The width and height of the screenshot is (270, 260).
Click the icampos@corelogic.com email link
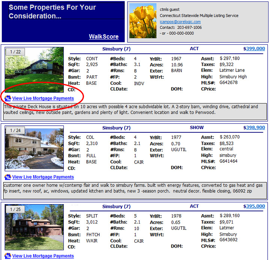tap(180, 22)
